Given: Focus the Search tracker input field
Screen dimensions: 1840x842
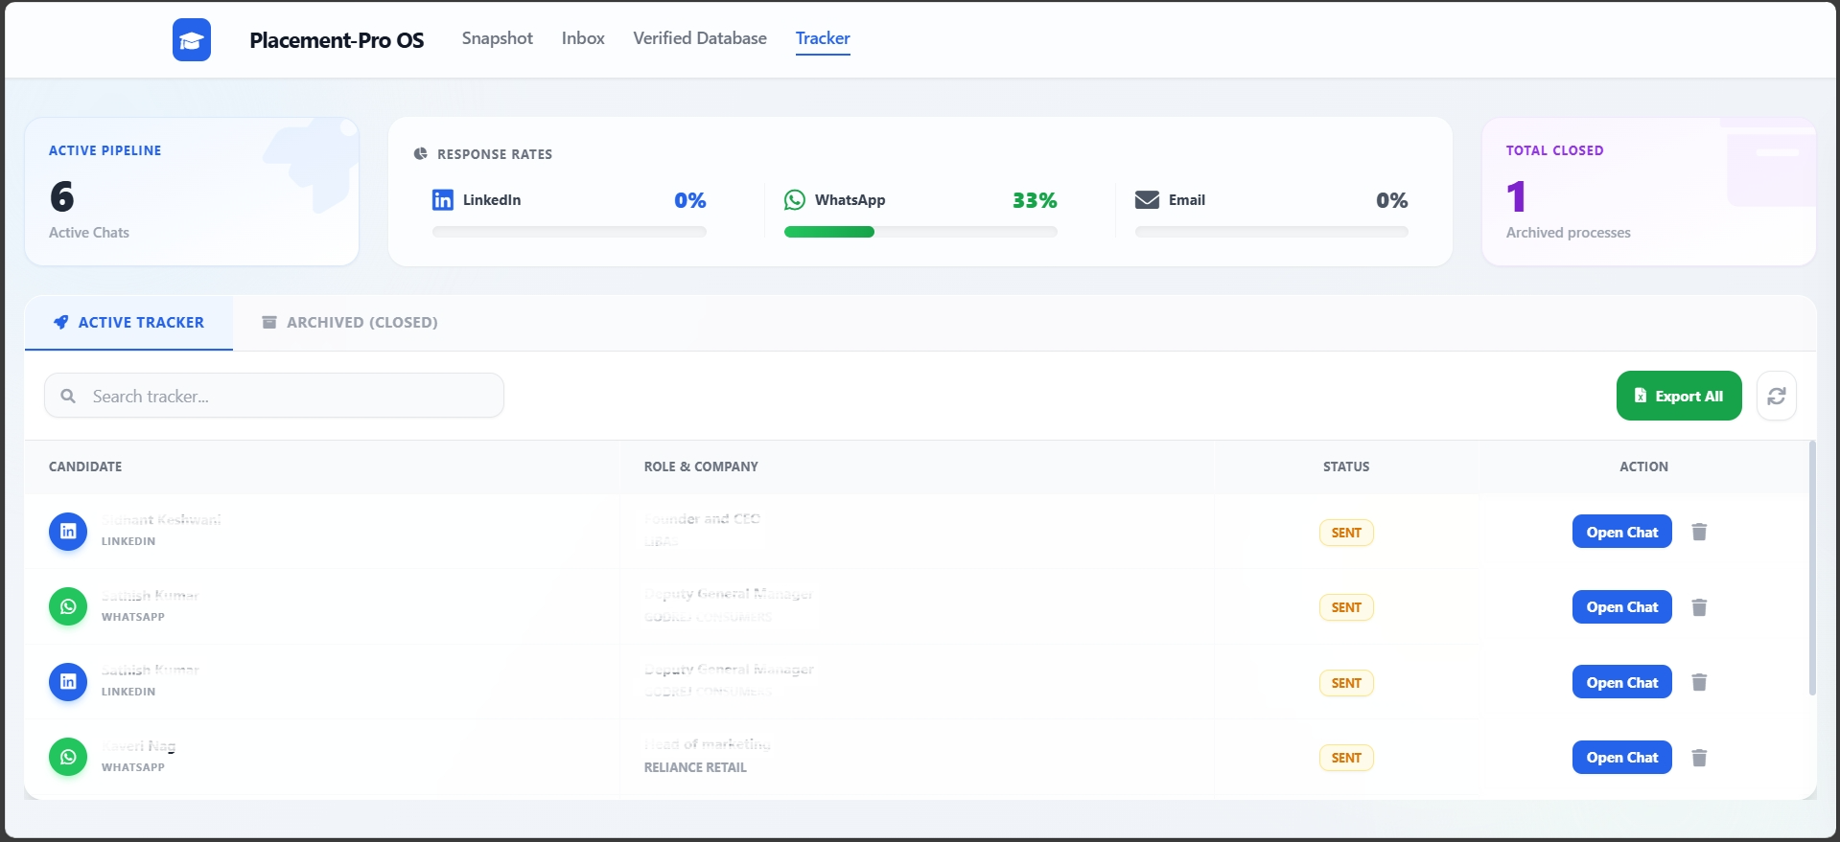Looking at the screenshot, I should click(288, 397).
